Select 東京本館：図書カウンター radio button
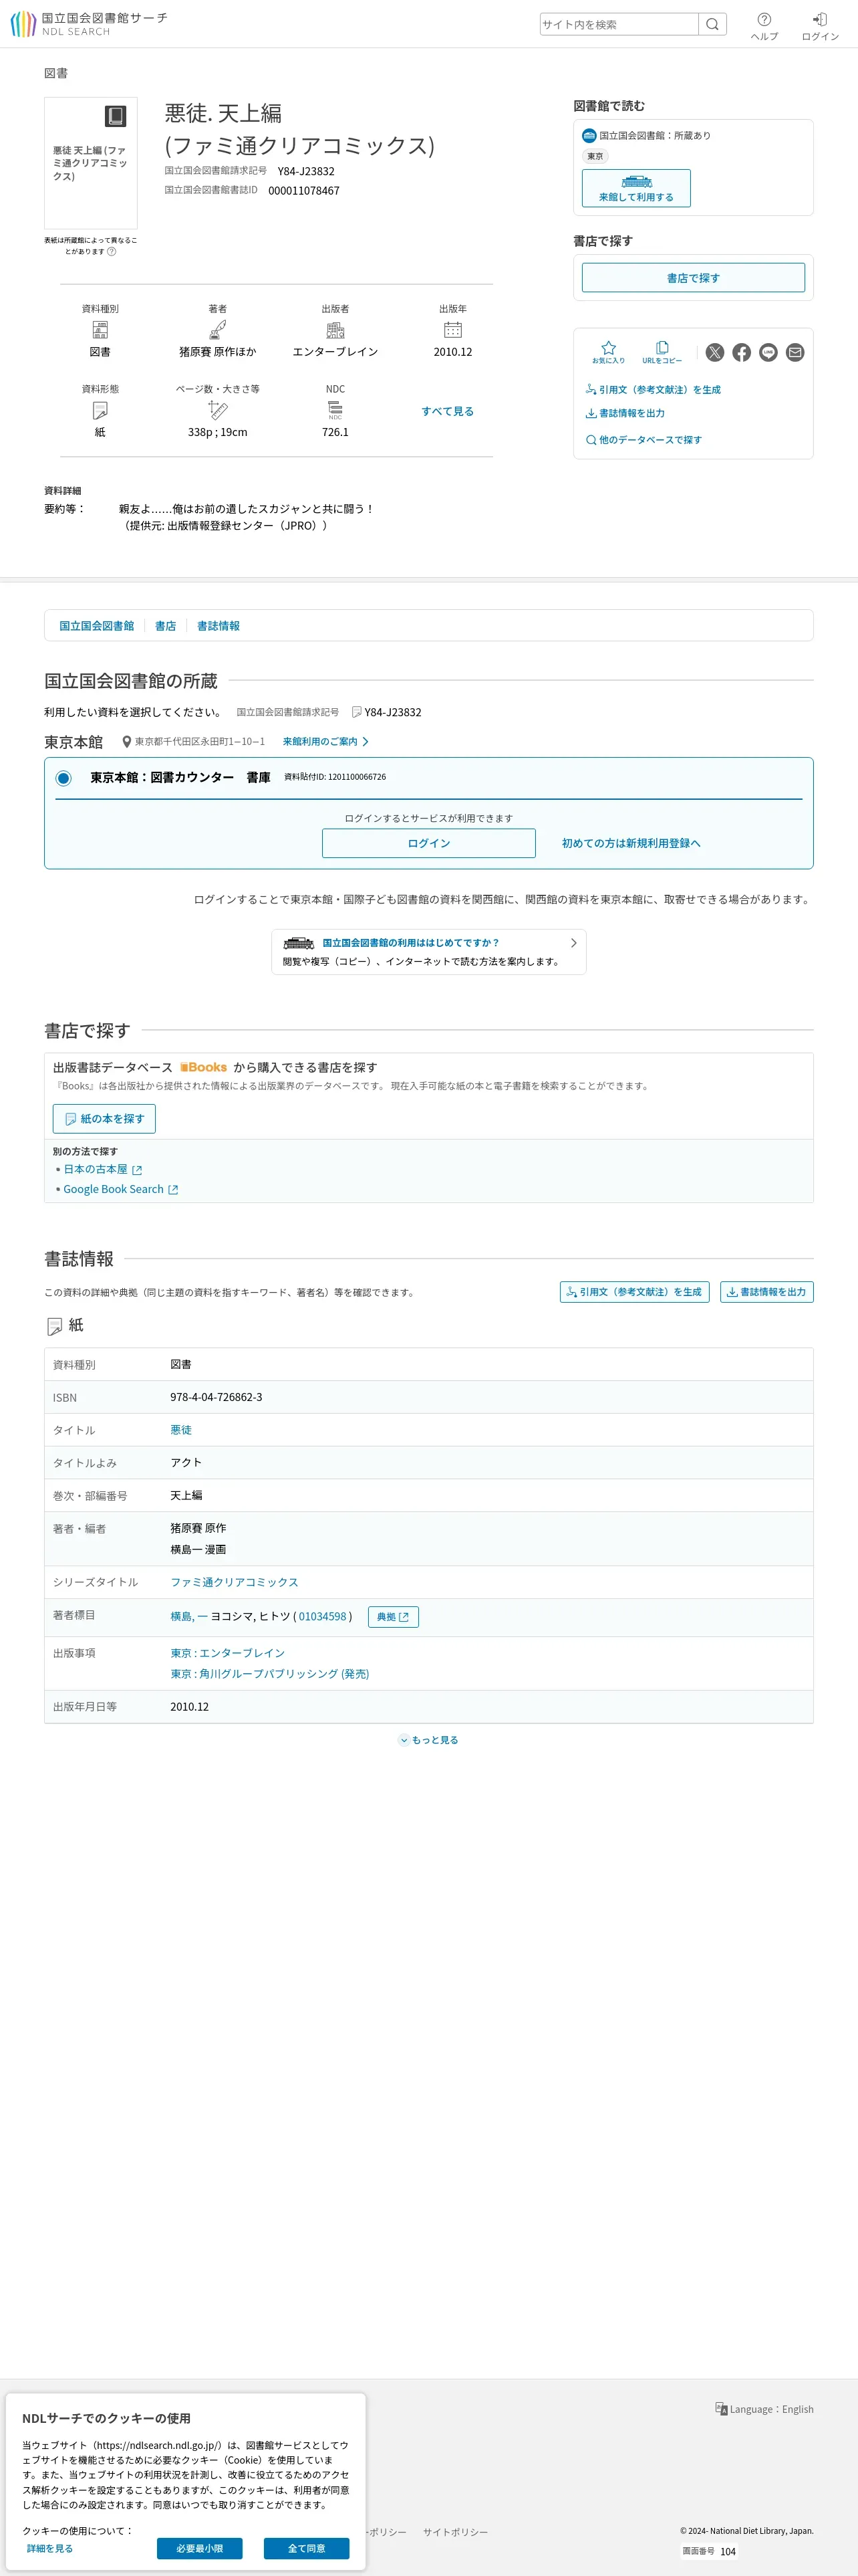Image resolution: width=858 pixels, height=2576 pixels. 63,778
